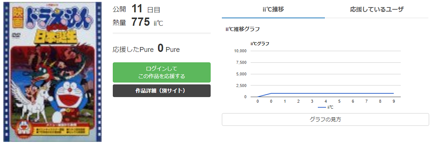Open 作品詳細（別サイト） link button
This screenshot has width=434, height=146.
pyautogui.click(x=162, y=91)
